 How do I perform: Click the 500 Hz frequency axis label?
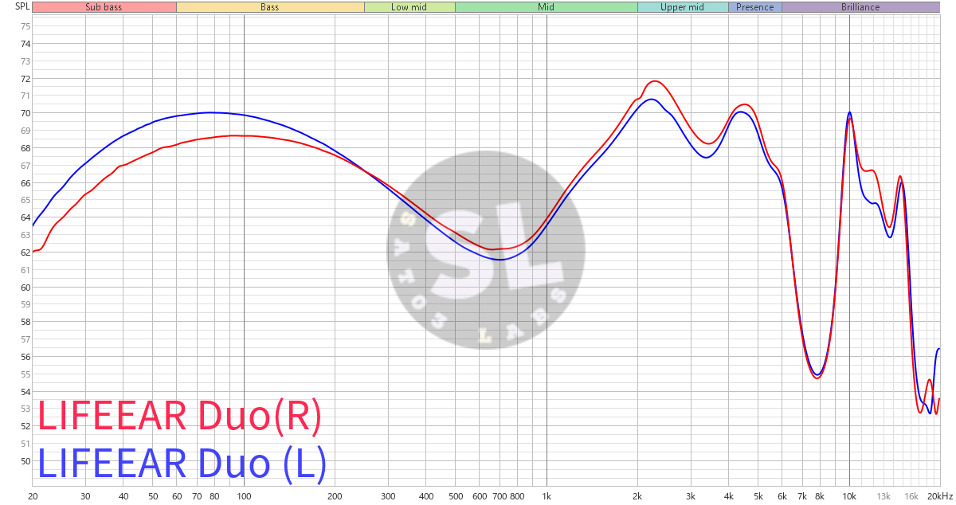pos(455,496)
